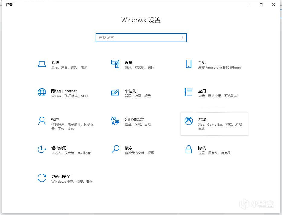
Task: Click the 轻松使用 accessibility icon
Action: point(42,149)
